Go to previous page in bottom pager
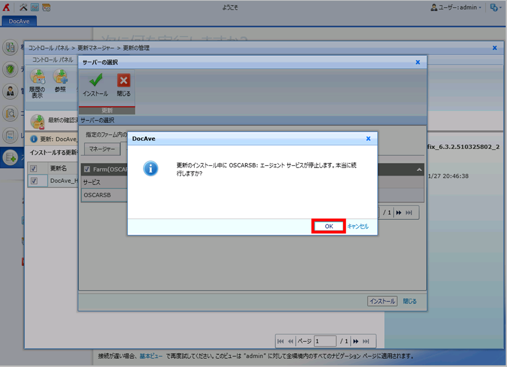This screenshot has height=367, width=507. (x=291, y=341)
